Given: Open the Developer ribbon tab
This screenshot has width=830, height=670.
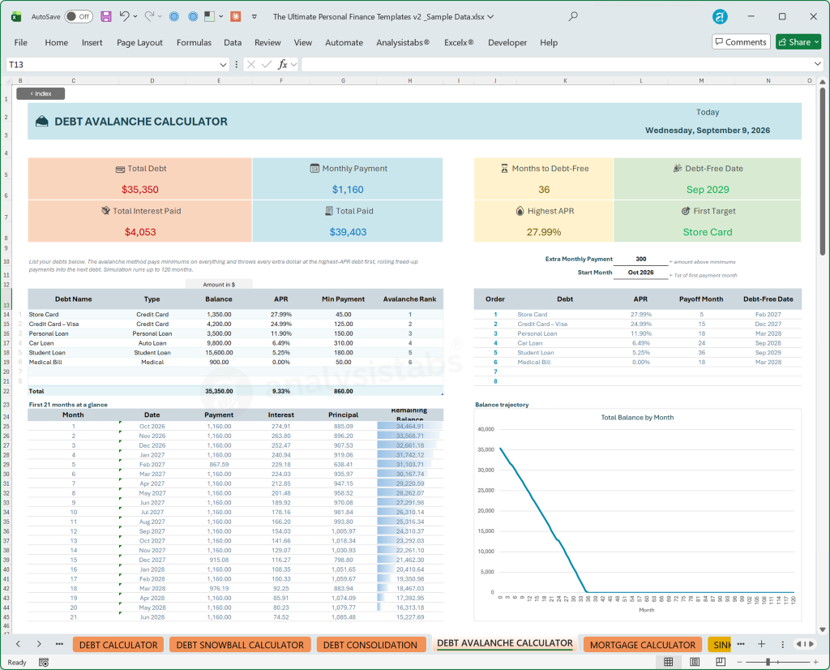Looking at the screenshot, I should [507, 42].
